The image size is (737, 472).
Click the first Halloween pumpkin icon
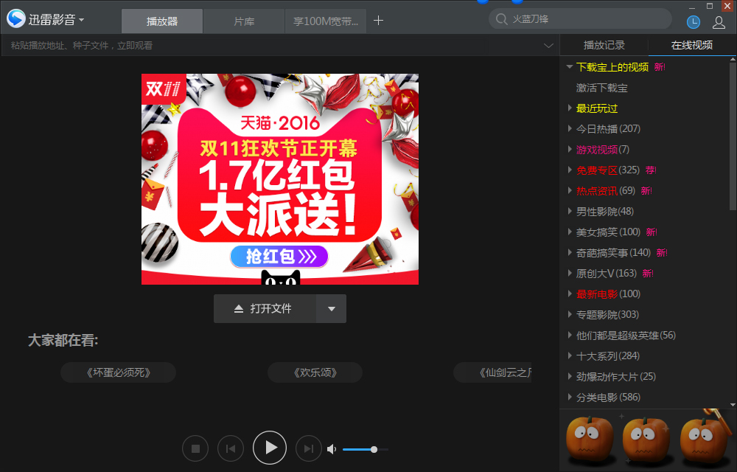pos(590,440)
